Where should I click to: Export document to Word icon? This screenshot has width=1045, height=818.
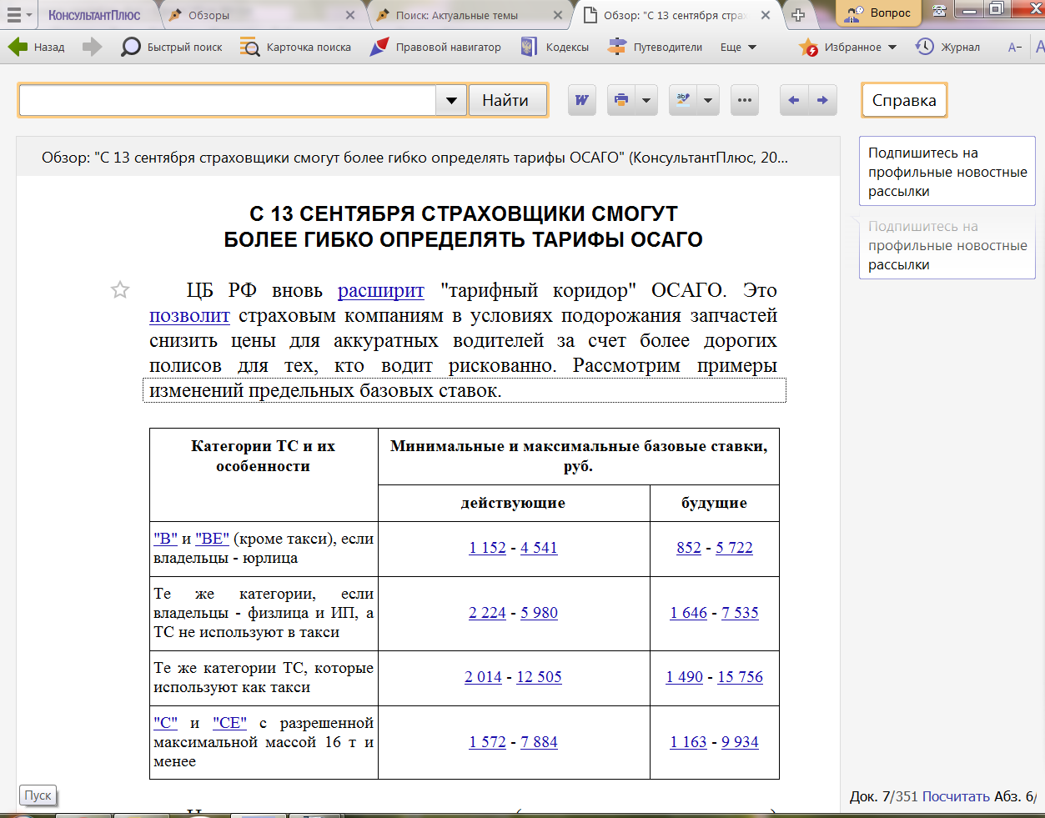click(x=582, y=101)
